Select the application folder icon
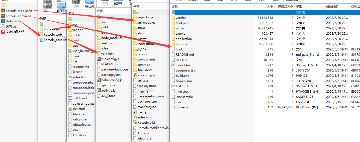Image resolution: width=360 pixels, height=142 pixels. (173, 39)
